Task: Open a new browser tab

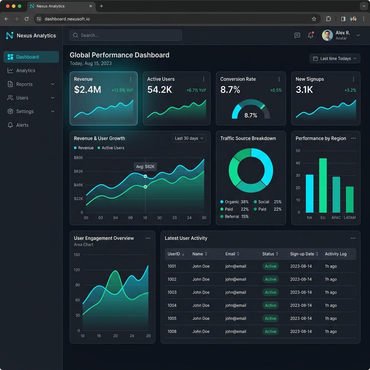Action: (x=101, y=6)
